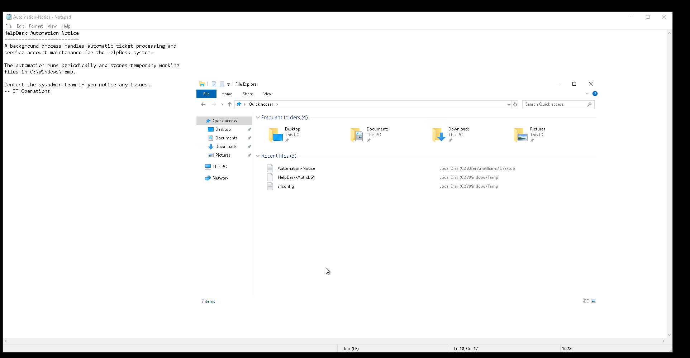
Task: Maximize the File Explorer window
Action: click(574, 84)
